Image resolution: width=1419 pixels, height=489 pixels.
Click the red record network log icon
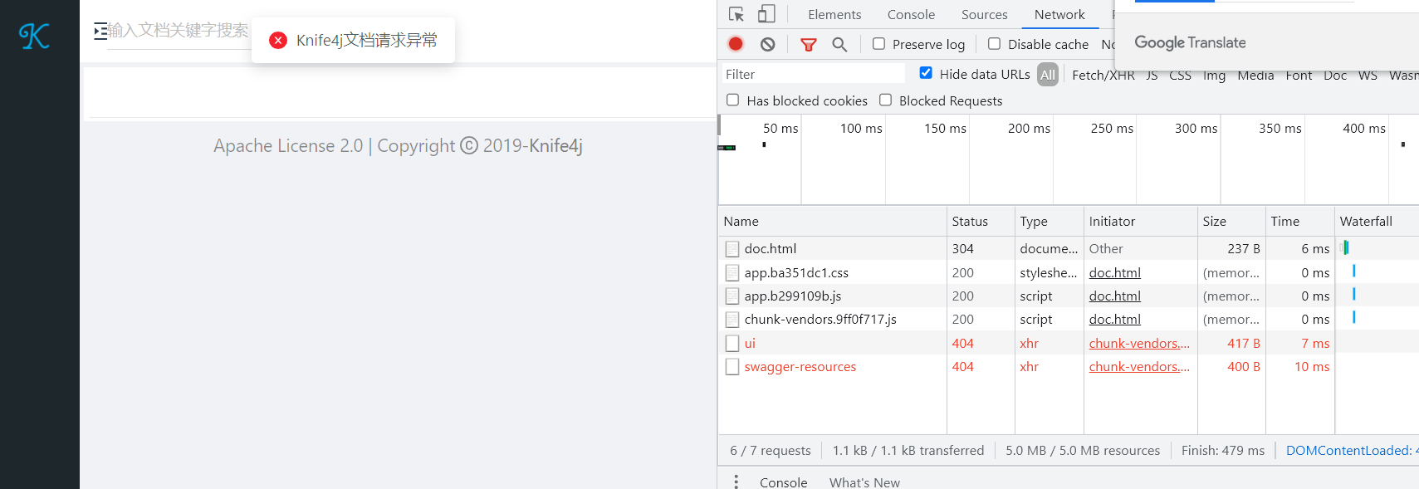pos(735,44)
